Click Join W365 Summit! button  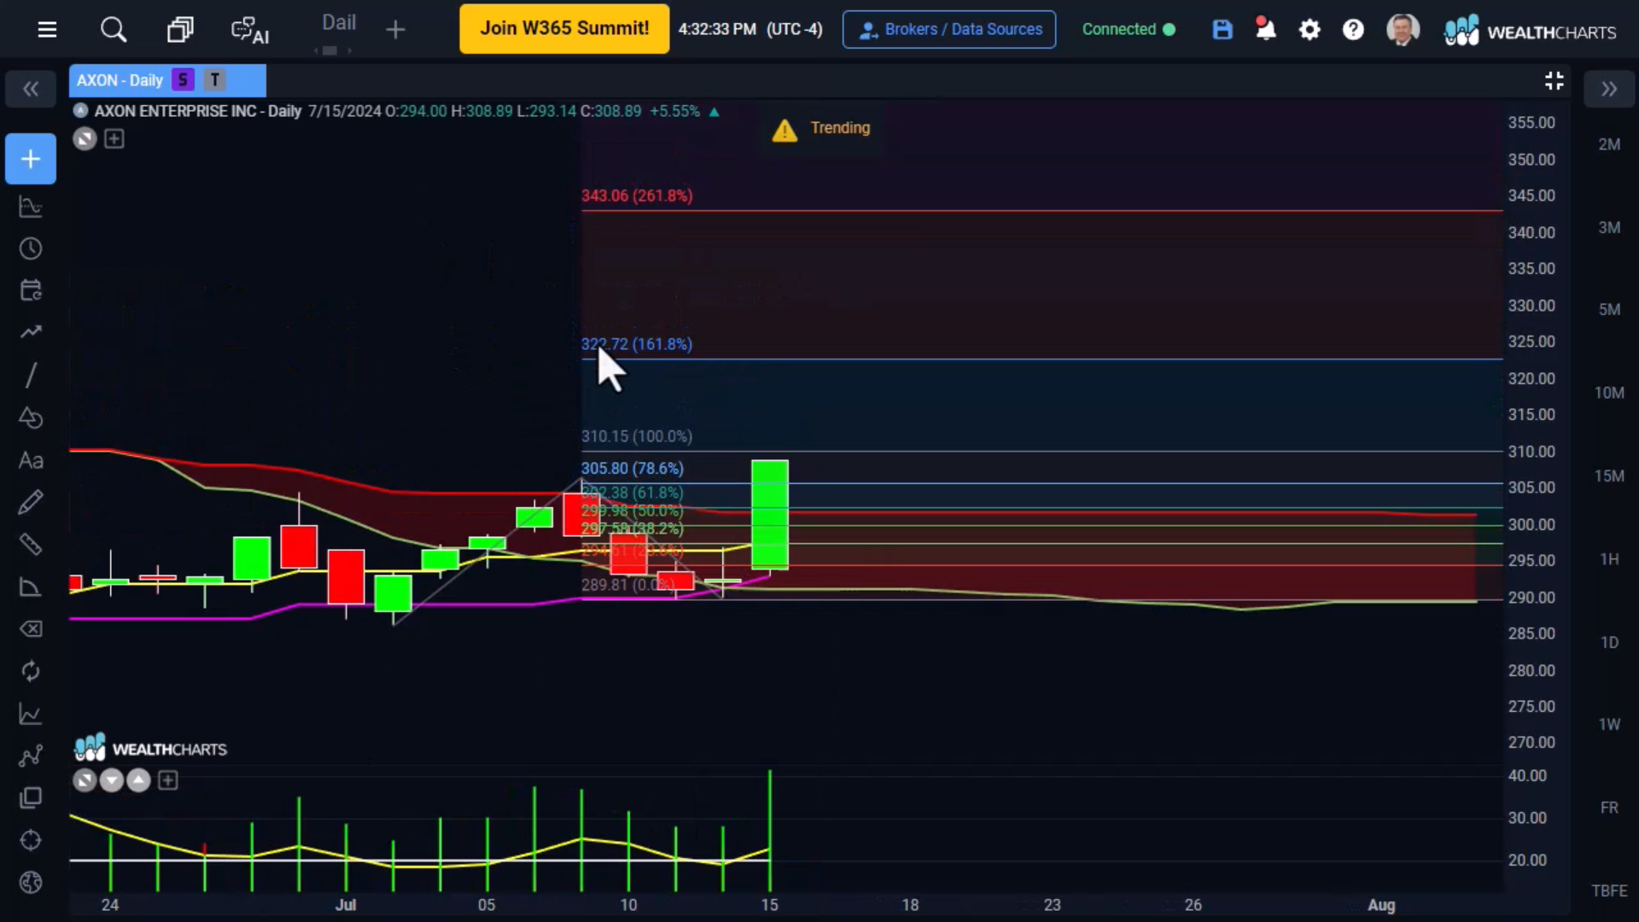(x=564, y=29)
